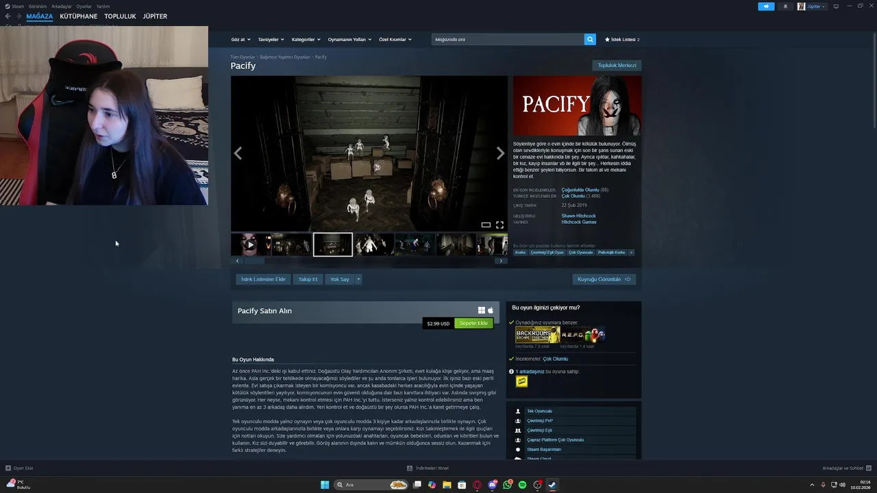Open the Steam menu

click(x=14, y=6)
